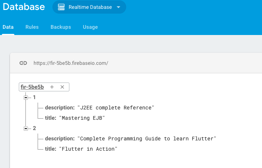Click the database icon in Realtime Database selector
Screen dimensions: 262x168
pos(61,7)
